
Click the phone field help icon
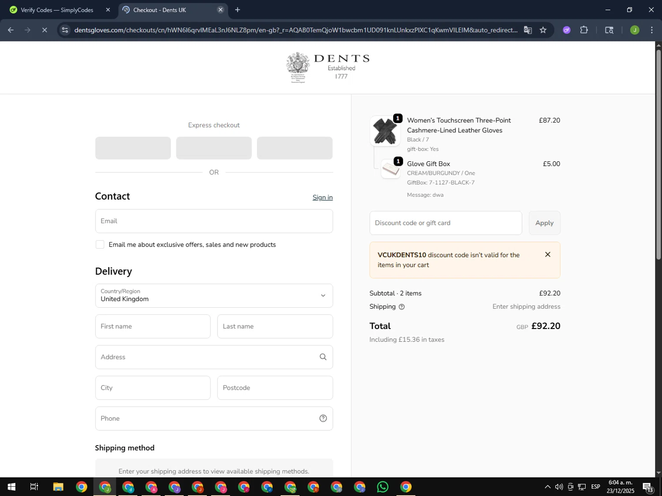click(x=323, y=418)
